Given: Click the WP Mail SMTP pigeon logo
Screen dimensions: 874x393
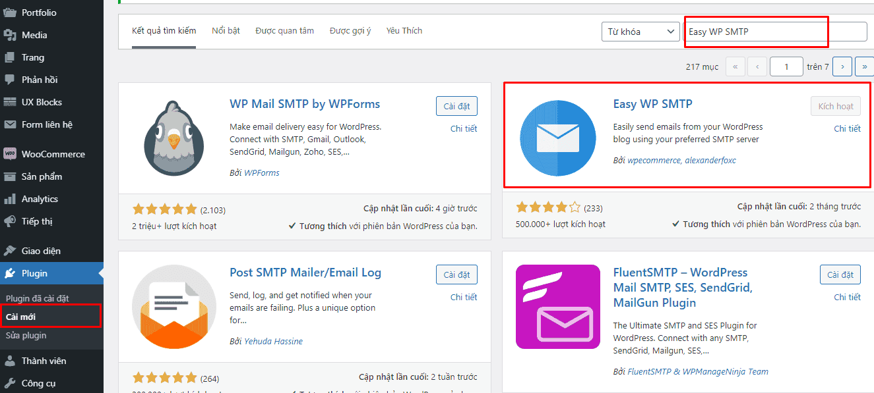Looking at the screenshot, I should point(174,138).
